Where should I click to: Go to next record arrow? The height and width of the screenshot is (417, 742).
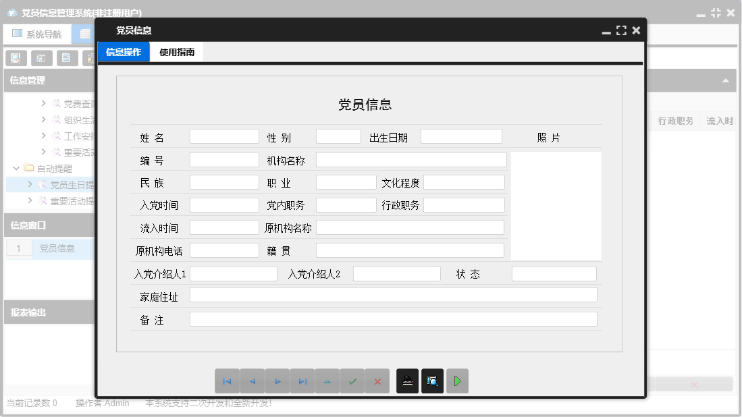[x=277, y=381]
